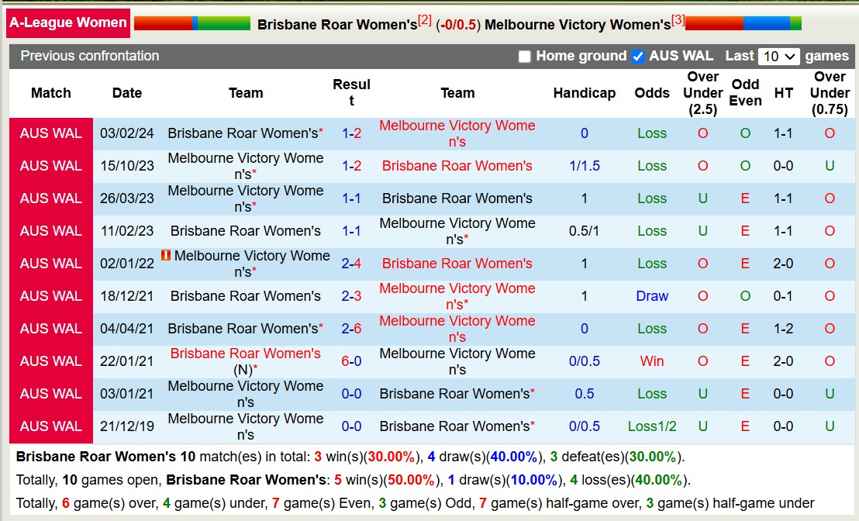Select AUS WAL label on the 03/02/24 row

[50, 133]
